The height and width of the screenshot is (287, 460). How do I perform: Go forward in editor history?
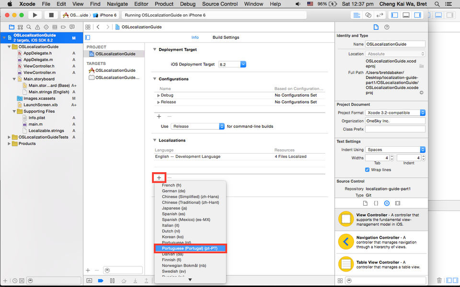point(108,27)
